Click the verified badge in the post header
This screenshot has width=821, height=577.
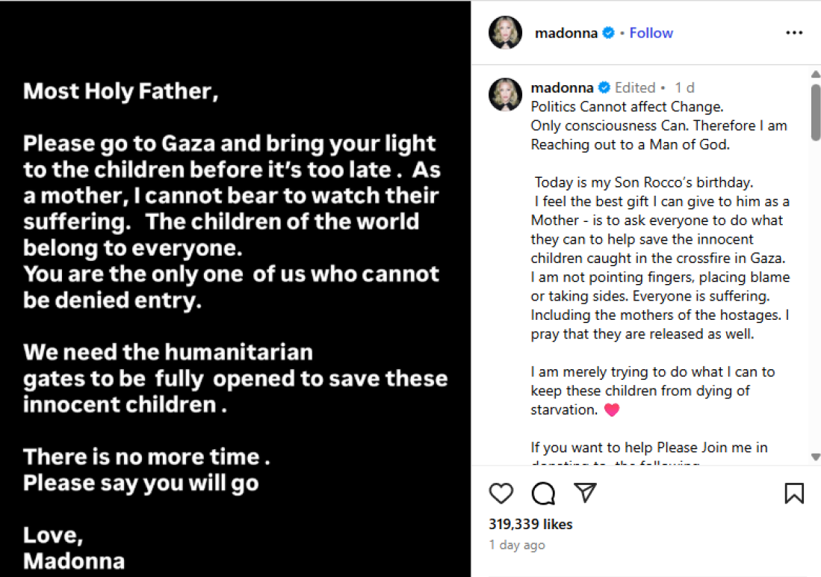pyautogui.click(x=609, y=33)
